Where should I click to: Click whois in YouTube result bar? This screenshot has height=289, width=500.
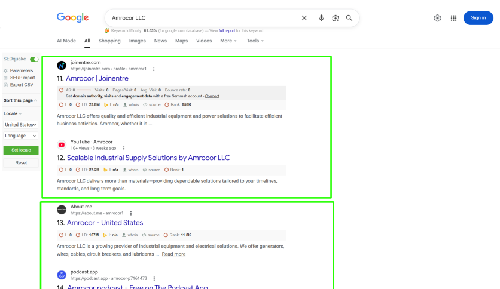tap(130, 170)
